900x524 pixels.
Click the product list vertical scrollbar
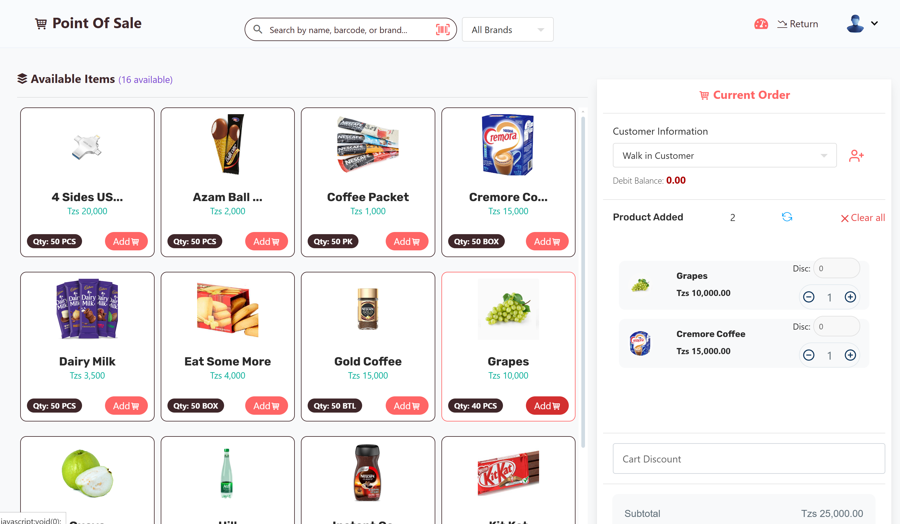[583, 282]
